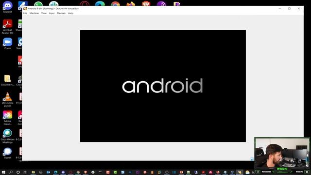The height and width of the screenshot is (175, 311).
Task: Select the Firefox desktop icon behind VirtualBox
Action: [131, 3]
